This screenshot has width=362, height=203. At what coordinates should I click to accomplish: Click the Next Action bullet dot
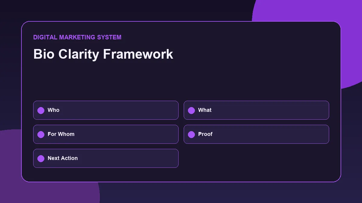click(x=41, y=158)
